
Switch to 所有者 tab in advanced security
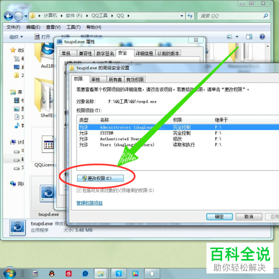tap(115, 80)
